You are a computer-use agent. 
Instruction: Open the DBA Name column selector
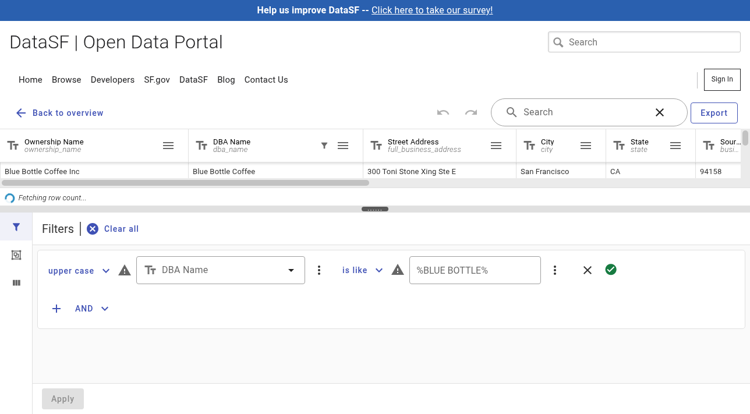pyautogui.click(x=221, y=270)
